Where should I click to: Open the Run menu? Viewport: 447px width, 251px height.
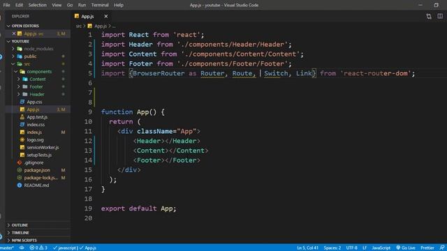pyautogui.click(x=82, y=5)
